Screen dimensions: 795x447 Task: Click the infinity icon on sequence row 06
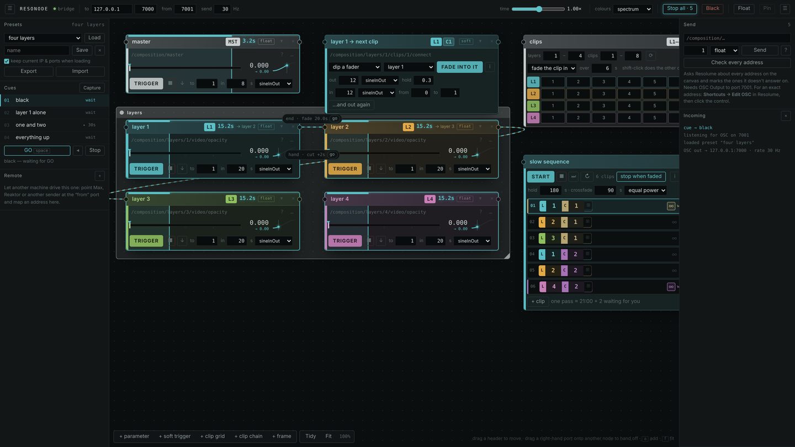(671, 286)
